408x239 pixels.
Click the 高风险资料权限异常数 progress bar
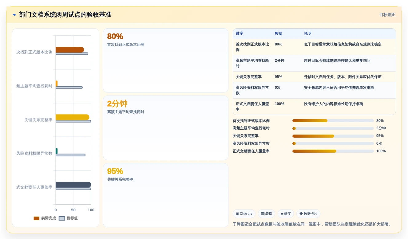pos(333,143)
